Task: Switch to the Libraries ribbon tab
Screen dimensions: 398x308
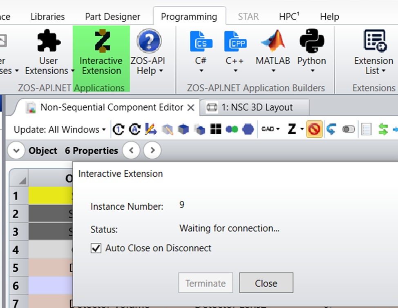Action: pyautogui.click(x=47, y=17)
